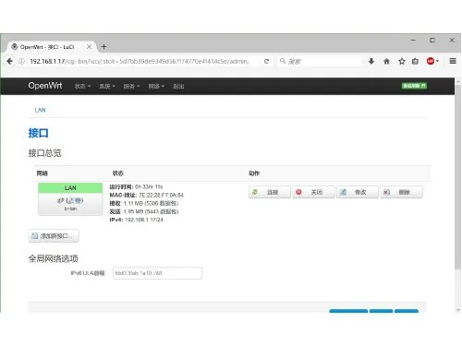The height and width of the screenshot is (346, 462).
Task: Close the OpenWrt LuCI tab
Action: (x=89, y=47)
